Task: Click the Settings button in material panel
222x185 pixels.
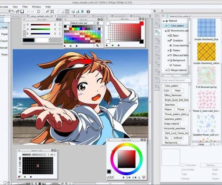Action: (x=211, y=165)
